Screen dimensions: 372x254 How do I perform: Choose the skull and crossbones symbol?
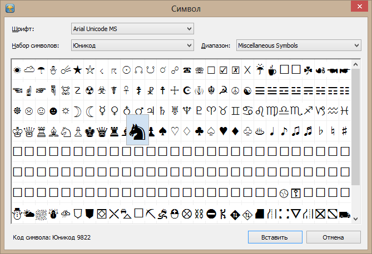66,90
